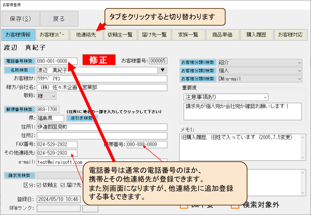311x215 pixels.
Task: Click the 請求先検索 button
Action: tap(20, 175)
